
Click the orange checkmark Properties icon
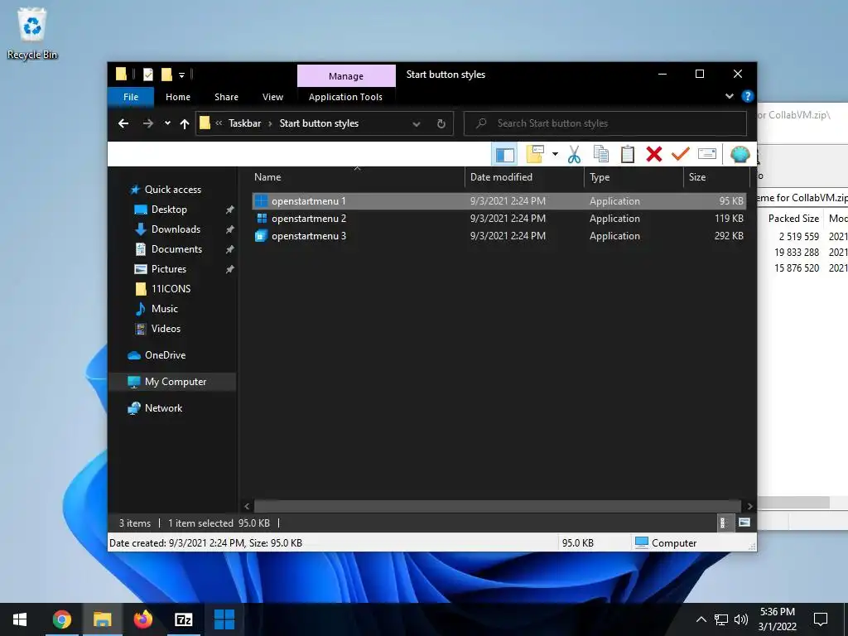(x=681, y=155)
